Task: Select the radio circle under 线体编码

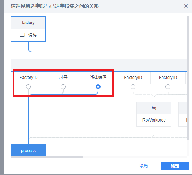Action: pos(98,87)
